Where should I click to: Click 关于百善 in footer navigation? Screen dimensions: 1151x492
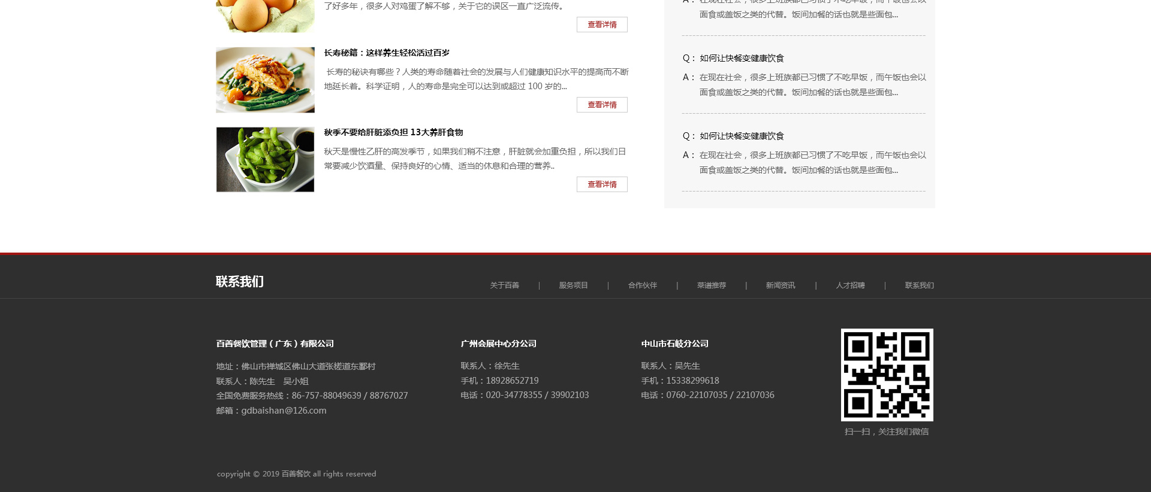504,286
